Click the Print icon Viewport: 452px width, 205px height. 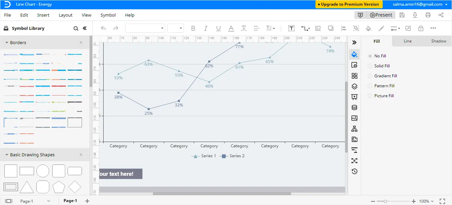(x=428, y=15)
